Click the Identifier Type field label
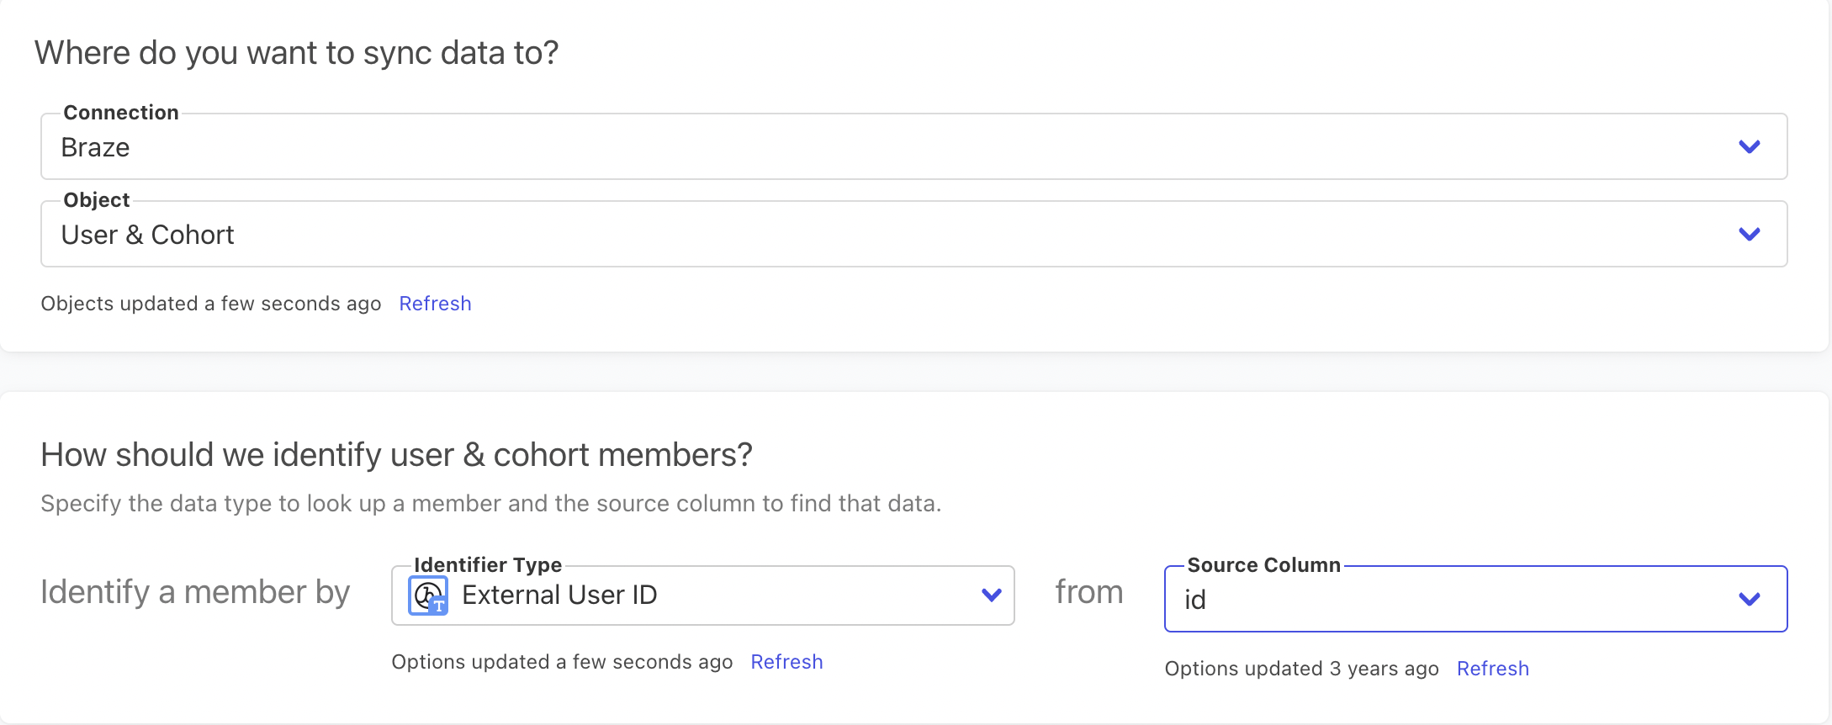 (488, 565)
